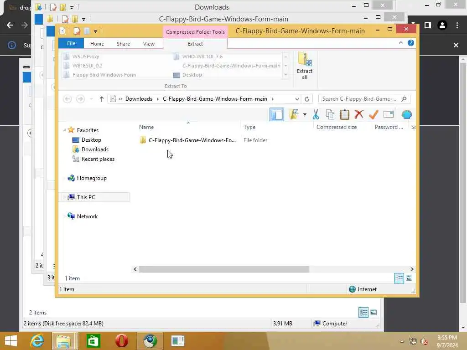The width and height of the screenshot is (467, 350).
Task: Open Desktop under Favorites
Action: 91,140
